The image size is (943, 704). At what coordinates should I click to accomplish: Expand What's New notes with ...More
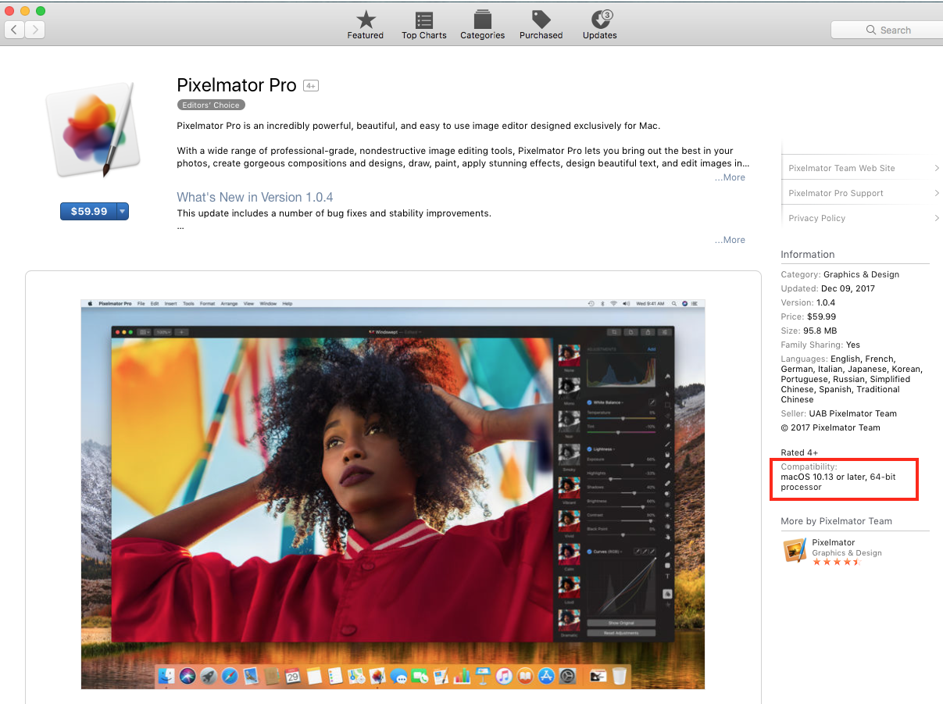pyautogui.click(x=730, y=240)
